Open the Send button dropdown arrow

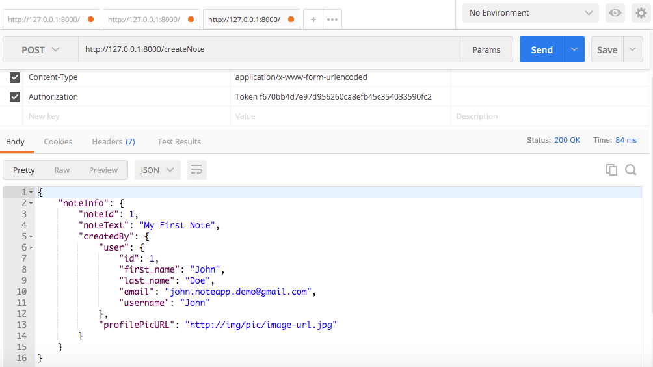(x=574, y=49)
